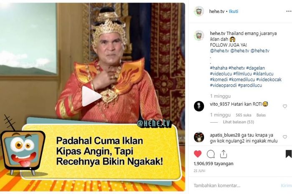Play the hehe.tv video
This screenshot has height=194, width=292.
92,96
